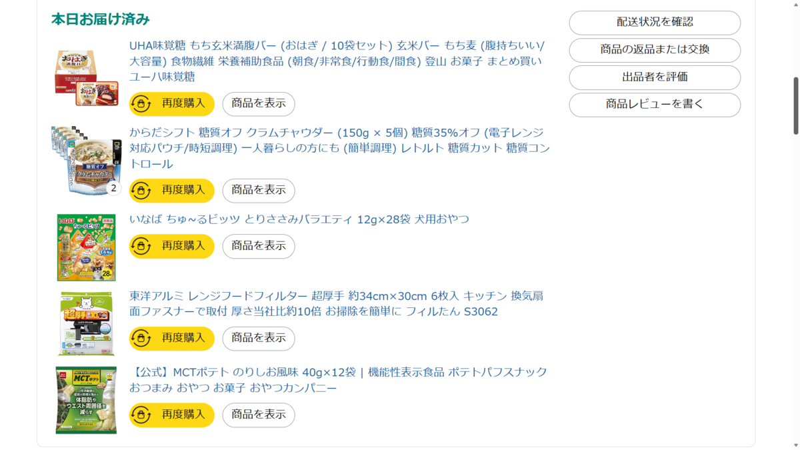The image size is (800, 450).
Task: Open the UHA味覚糖 もち玄米満腹バー title link
Action: coord(337,61)
